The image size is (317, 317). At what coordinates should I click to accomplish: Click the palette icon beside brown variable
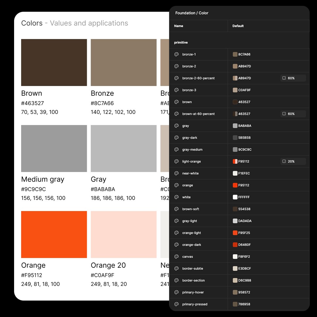click(176, 102)
